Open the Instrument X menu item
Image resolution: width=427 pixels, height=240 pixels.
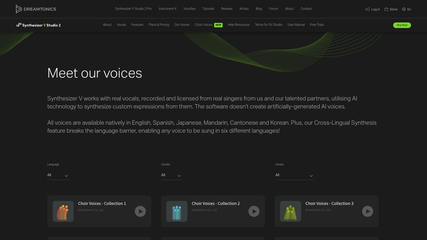pos(167,9)
